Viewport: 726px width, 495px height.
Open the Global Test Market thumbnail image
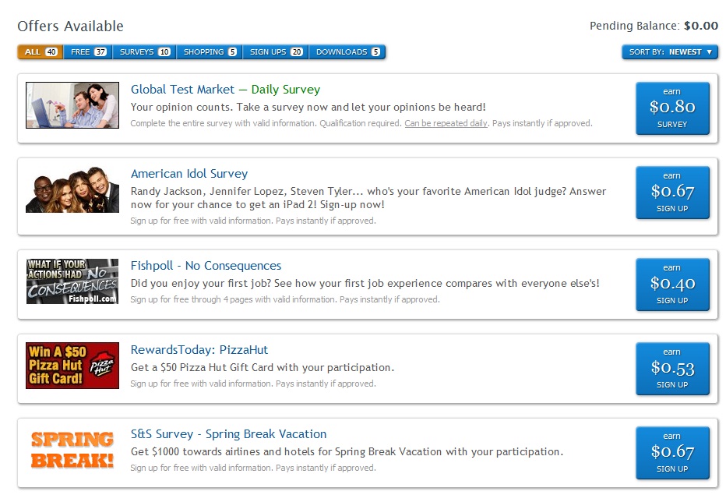point(72,105)
